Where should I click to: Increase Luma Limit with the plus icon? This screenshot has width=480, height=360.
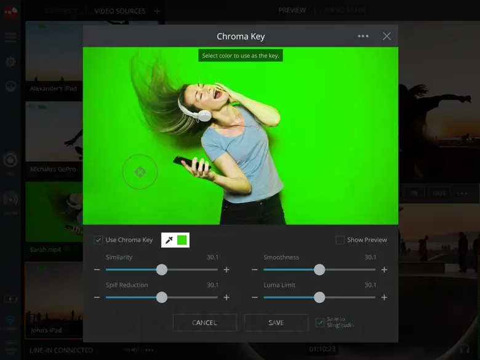tap(384, 297)
